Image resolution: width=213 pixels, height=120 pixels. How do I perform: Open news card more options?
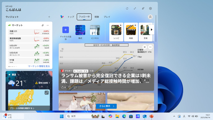[150, 47]
